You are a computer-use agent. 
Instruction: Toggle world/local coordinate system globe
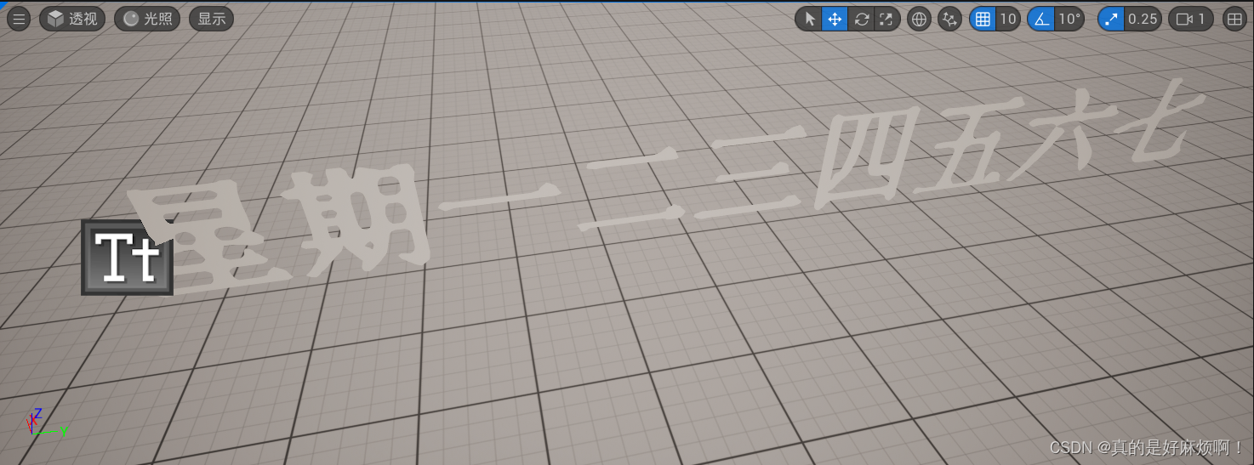pyautogui.click(x=919, y=19)
